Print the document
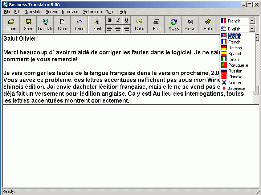 click(x=156, y=25)
